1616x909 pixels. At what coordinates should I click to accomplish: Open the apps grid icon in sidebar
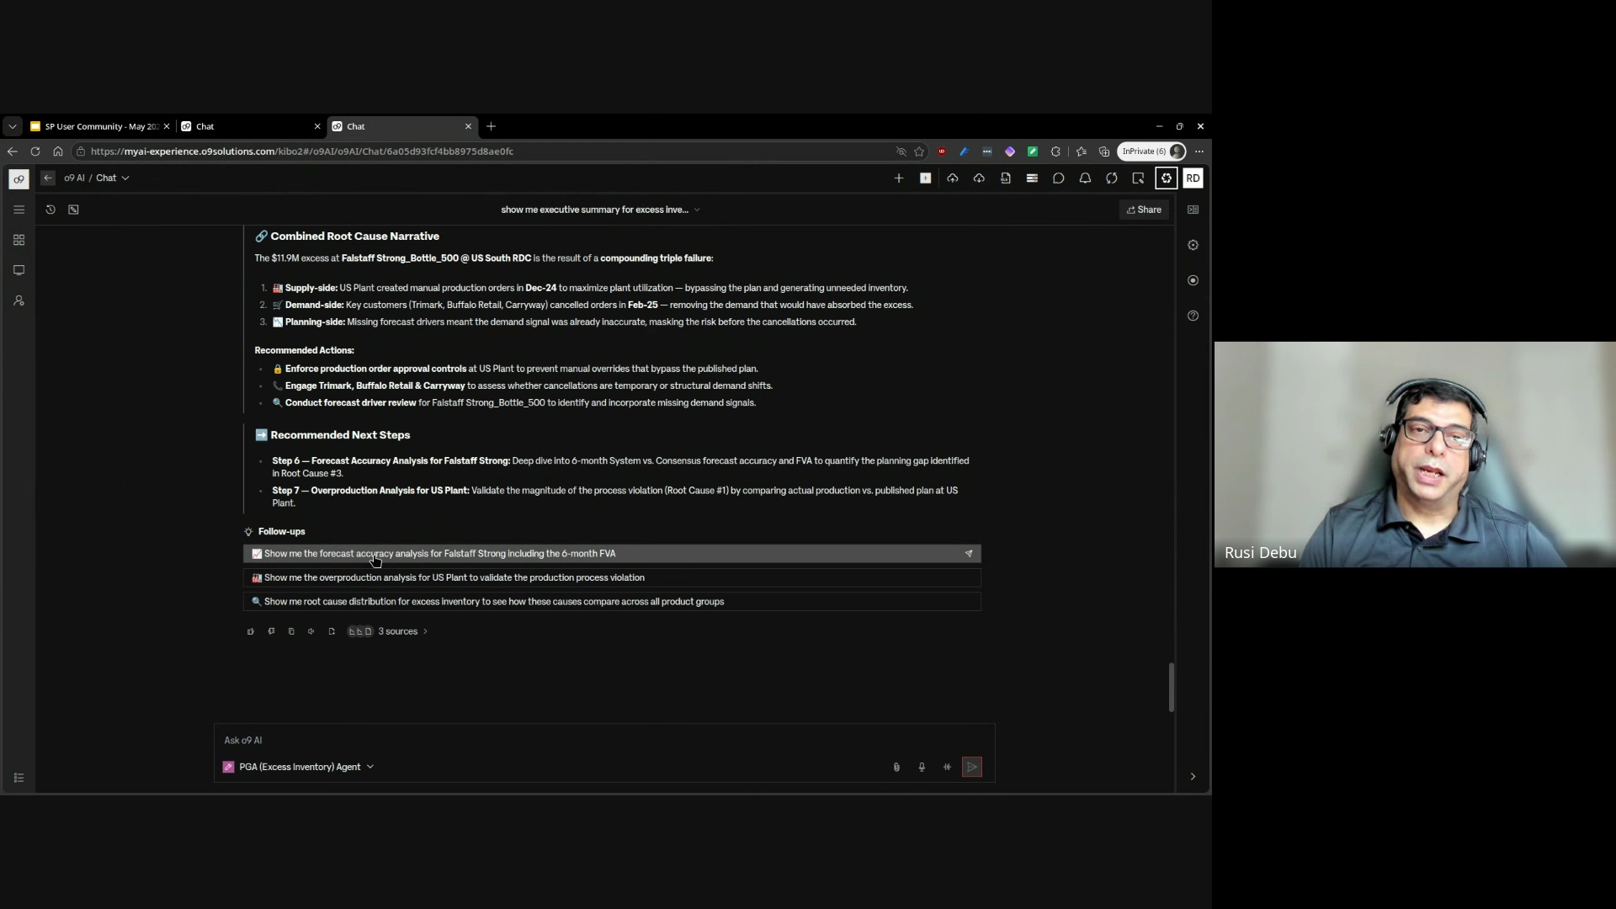tap(19, 240)
